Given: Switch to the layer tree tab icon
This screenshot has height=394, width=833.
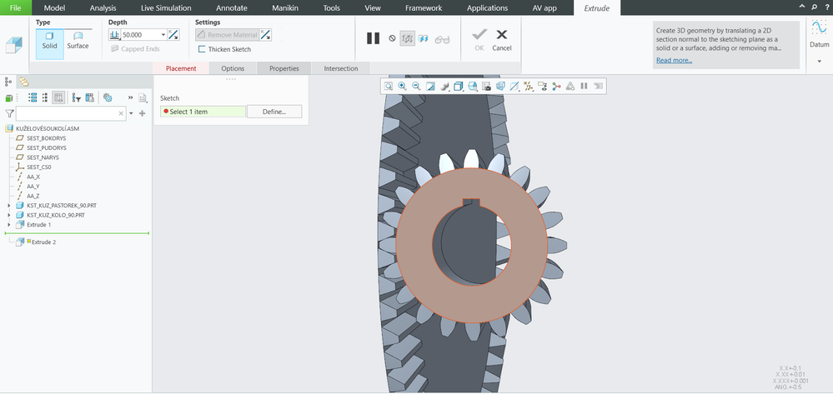Looking at the screenshot, I should tap(23, 82).
